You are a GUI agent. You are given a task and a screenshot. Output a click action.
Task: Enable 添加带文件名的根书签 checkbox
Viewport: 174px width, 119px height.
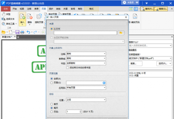coord(68,67)
